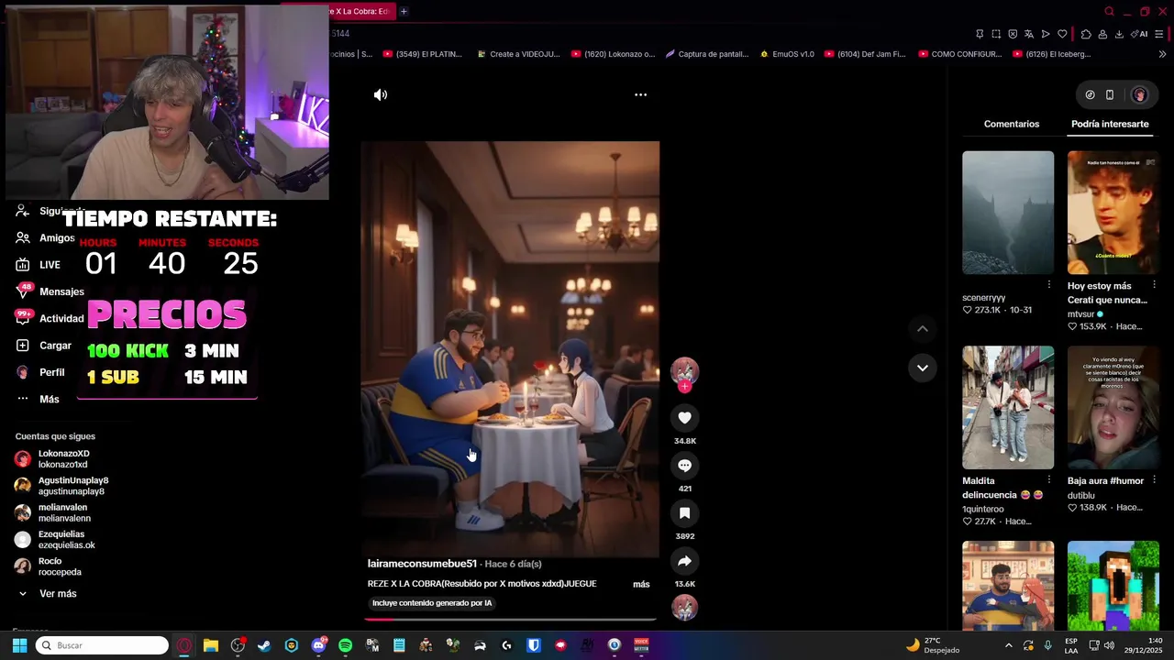This screenshot has height=660, width=1174.
Task: Open browser downloads arrow icon
Action: [1119, 34]
